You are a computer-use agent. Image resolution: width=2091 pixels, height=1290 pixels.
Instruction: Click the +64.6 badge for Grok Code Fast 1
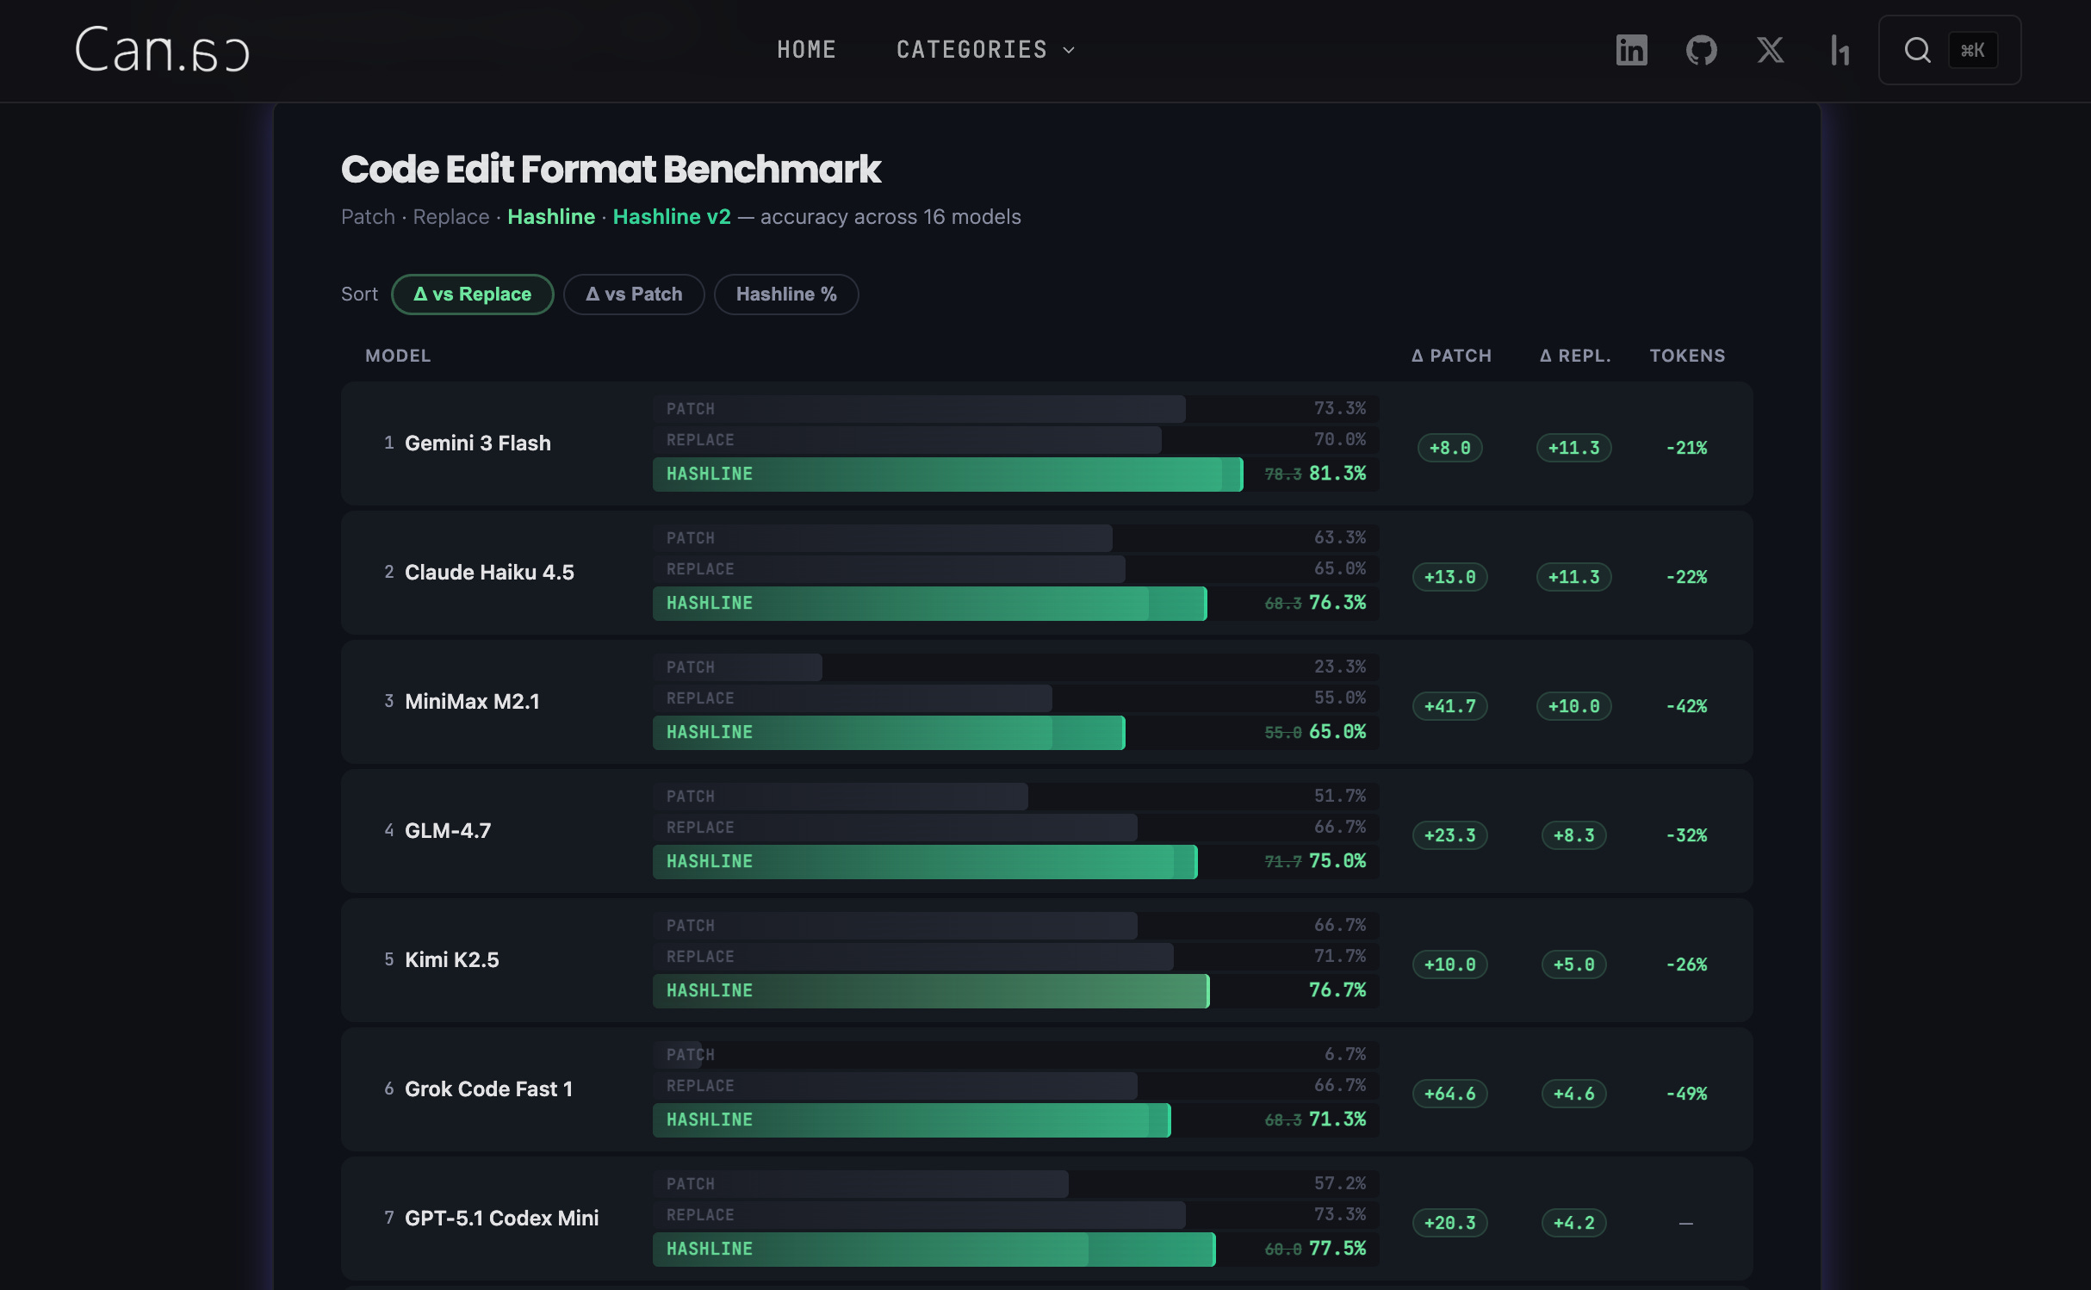click(x=1449, y=1094)
